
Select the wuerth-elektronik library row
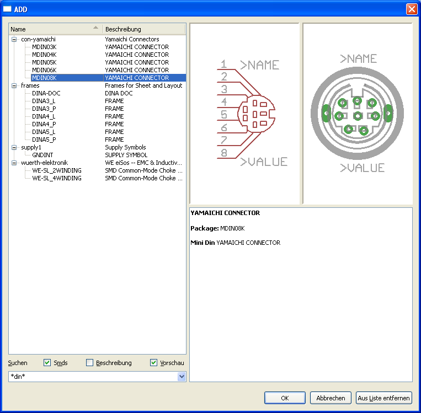coord(44,163)
